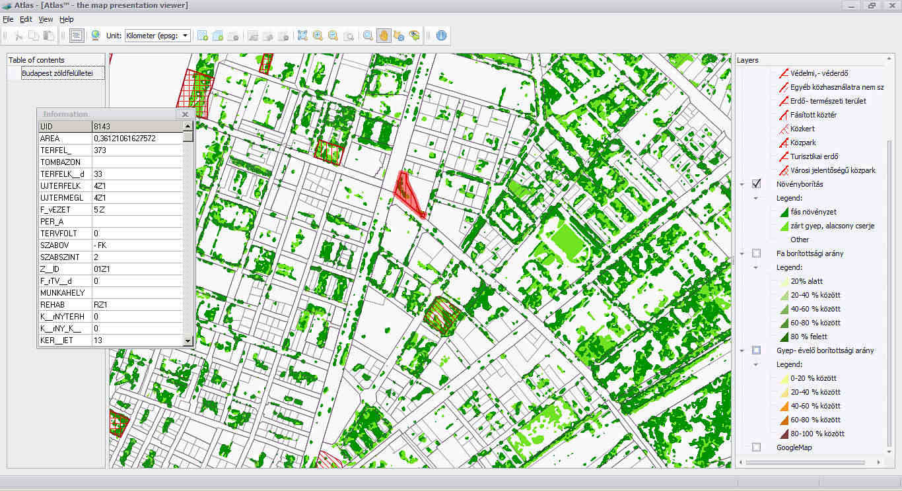Click the yellow tag icon left of the blue info icon
902x491 pixels.
(414, 36)
